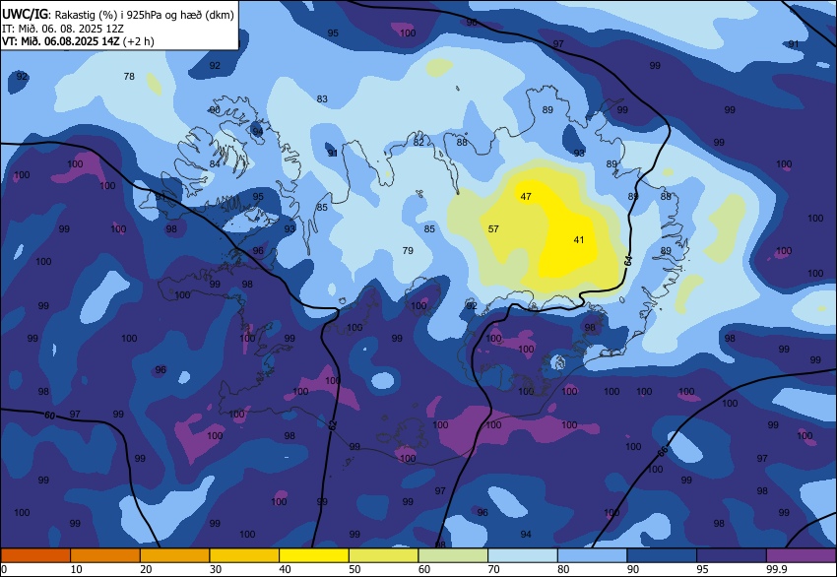Click the contour label 66
The image size is (837, 577).
click(663, 451)
